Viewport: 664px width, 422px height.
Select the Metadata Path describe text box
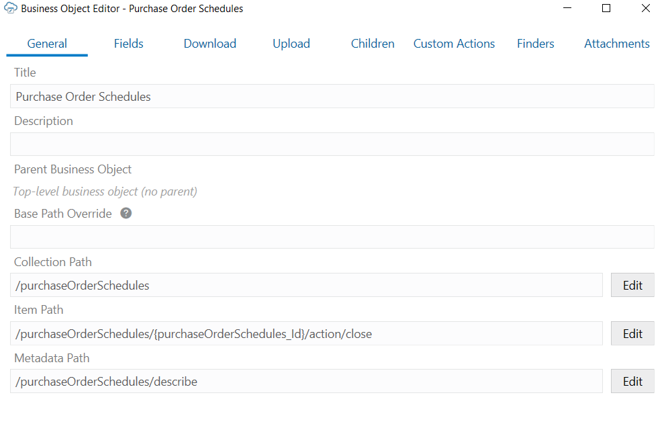point(306,381)
